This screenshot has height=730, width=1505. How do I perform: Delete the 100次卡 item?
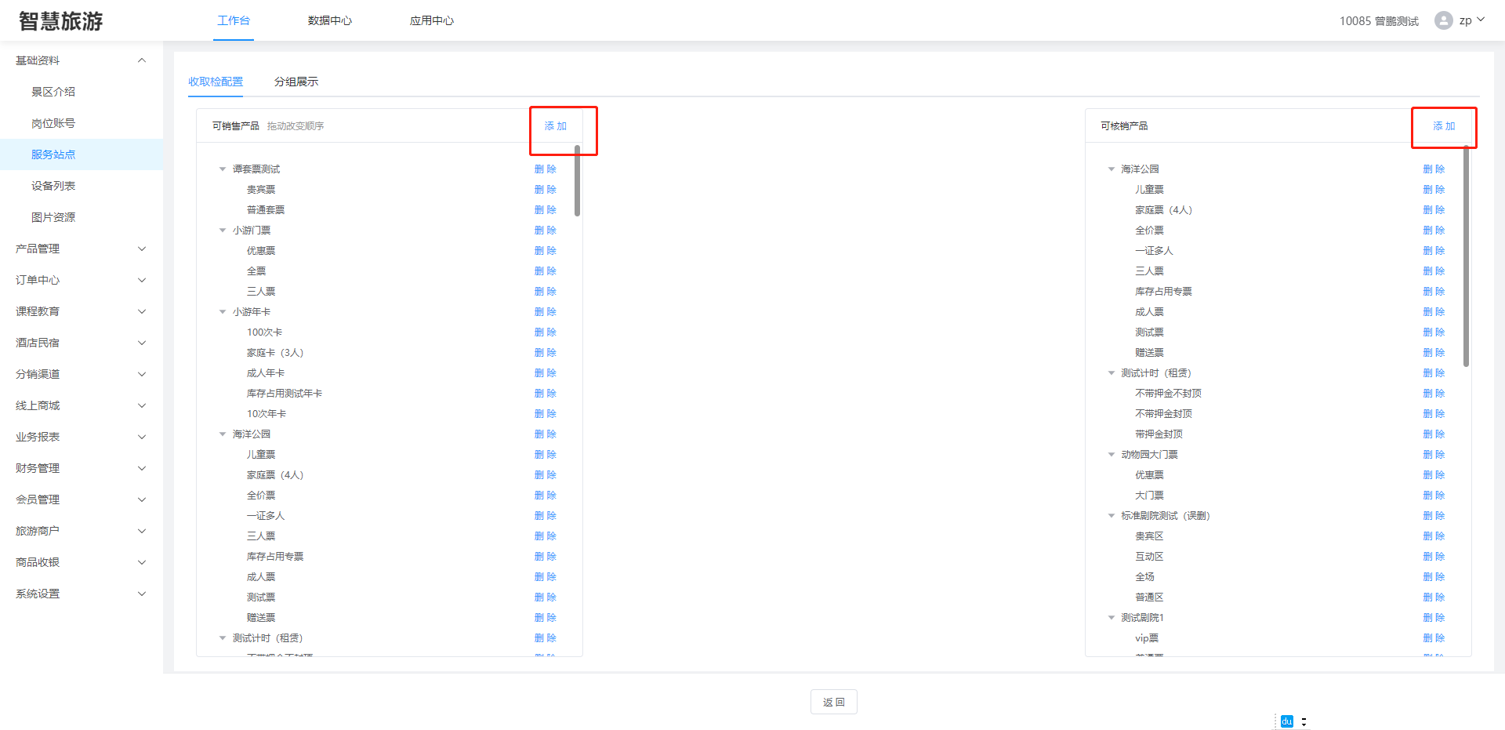tap(545, 332)
